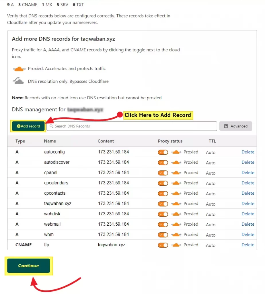The width and height of the screenshot is (265, 294).
Task: Delete the whm record
Action: click(248, 234)
